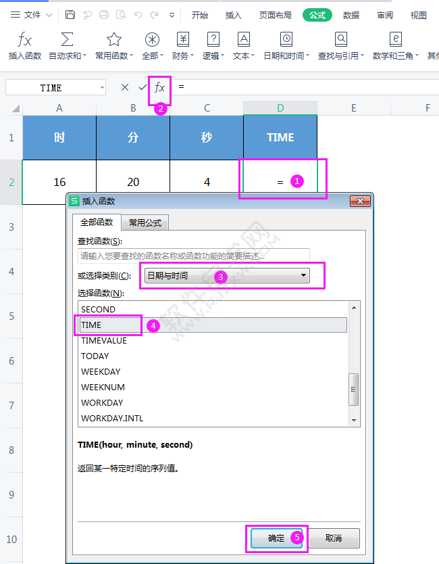The width and height of the screenshot is (439, 564).
Task: Open the 自动求和 sigma dropdown
Action: [x=68, y=46]
